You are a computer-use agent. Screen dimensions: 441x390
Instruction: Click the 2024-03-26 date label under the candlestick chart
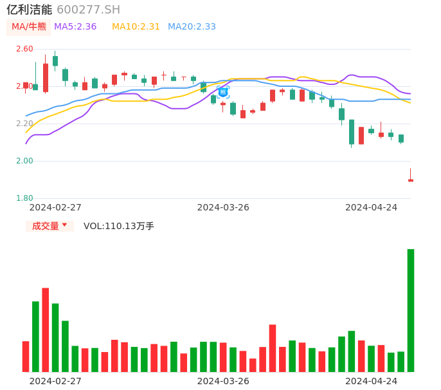223,207
